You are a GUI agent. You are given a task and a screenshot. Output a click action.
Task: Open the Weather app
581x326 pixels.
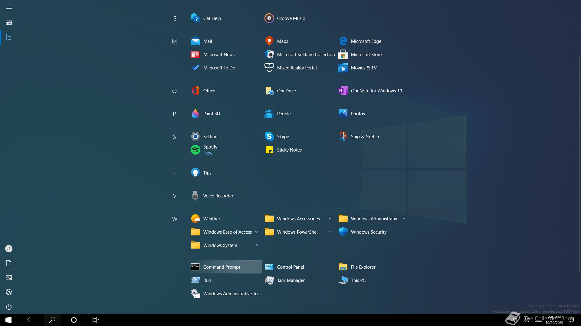coord(225,219)
